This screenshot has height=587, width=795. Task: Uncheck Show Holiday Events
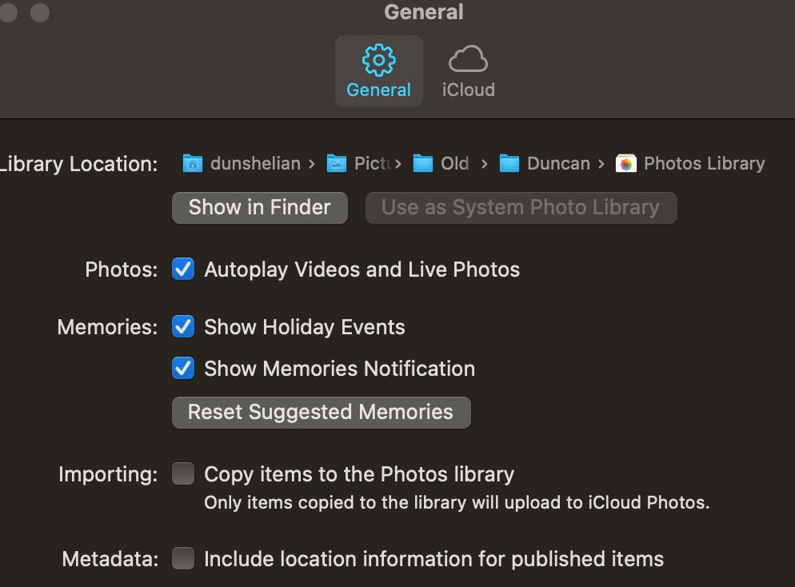pos(183,326)
